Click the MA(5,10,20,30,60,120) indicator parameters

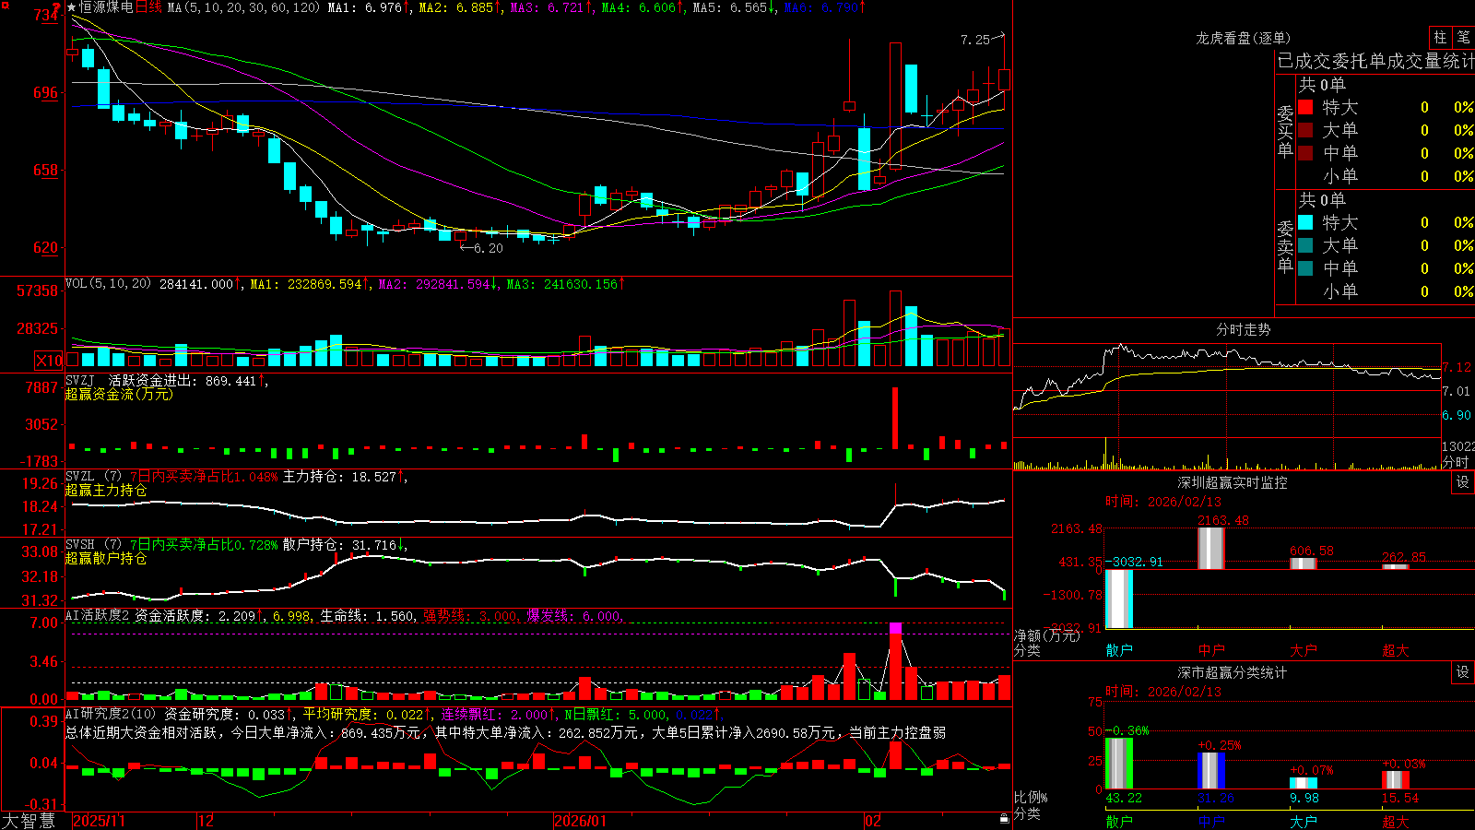pyautogui.click(x=243, y=7)
